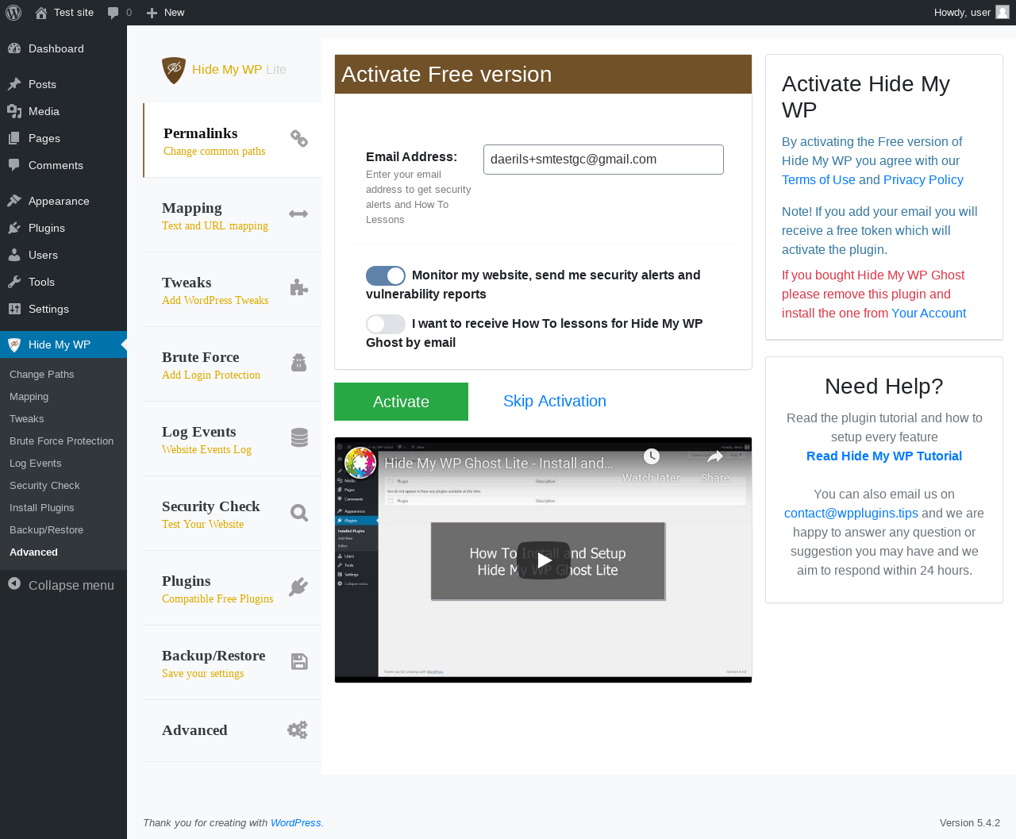Click the Email Address input field
1016x839 pixels.
point(603,160)
